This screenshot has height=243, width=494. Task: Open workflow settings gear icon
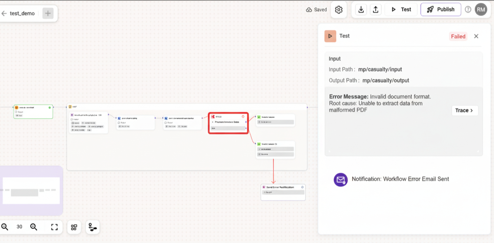[338, 10]
